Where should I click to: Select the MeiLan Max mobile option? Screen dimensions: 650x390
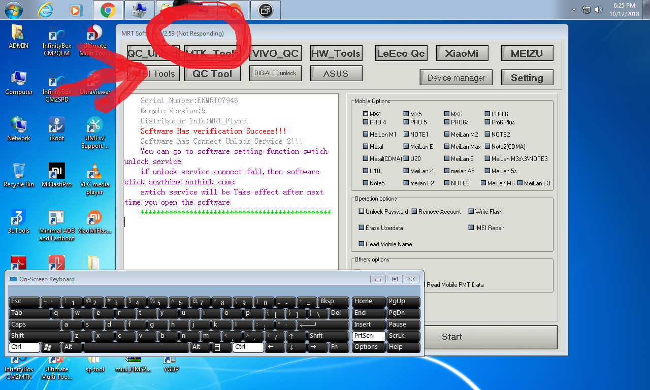462,147
